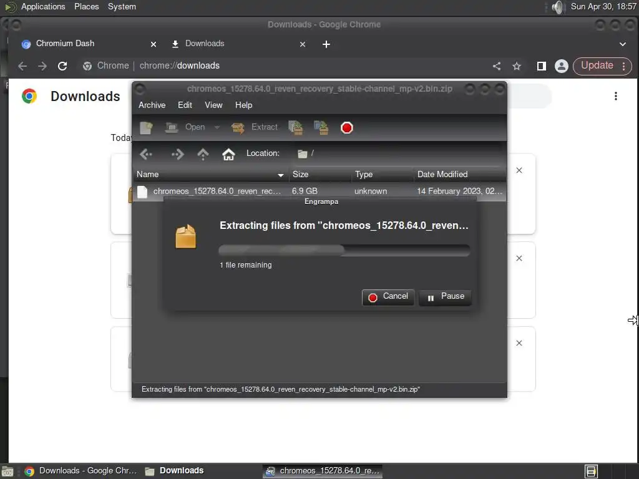Click the share page icon in Chrome
Image resolution: width=639 pixels, height=479 pixels.
point(496,66)
